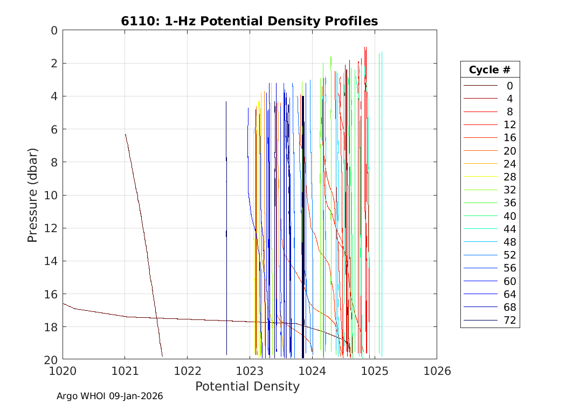Click the blue line swatch for cycle 72
This screenshot has height=404, width=566.
(480, 320)
